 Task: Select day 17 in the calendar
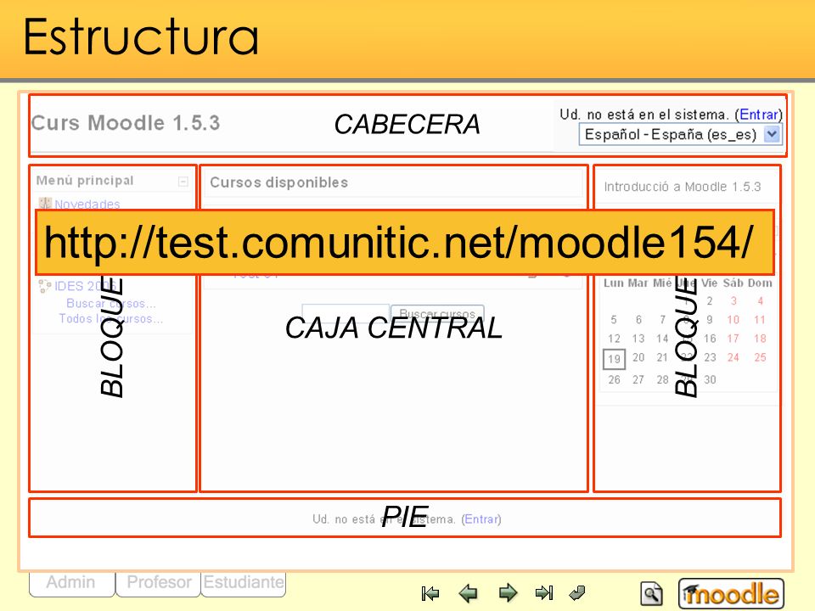733,339
